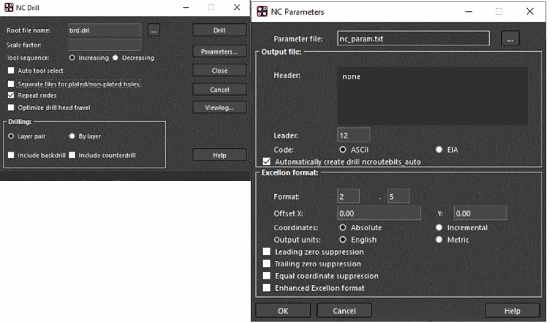Click the Format decimal digits field
553x323 pixels.
399,196
